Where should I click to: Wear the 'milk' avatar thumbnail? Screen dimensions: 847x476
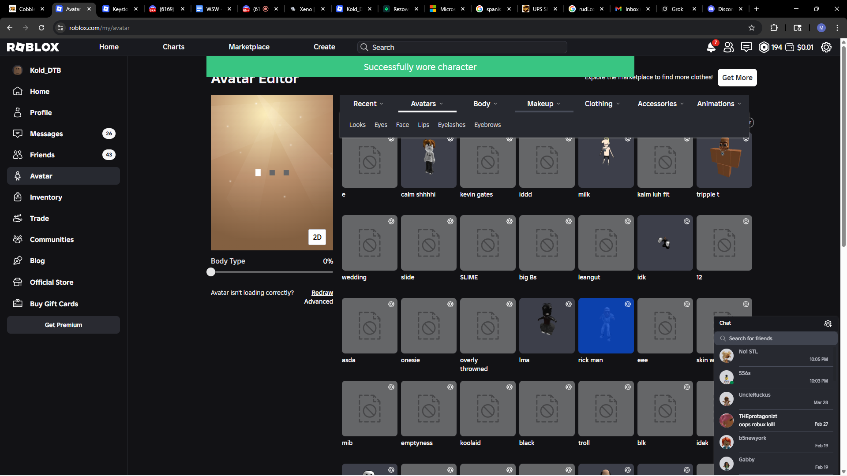pos(606,161)
